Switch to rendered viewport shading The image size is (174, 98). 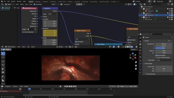click(x=132, y=47)
